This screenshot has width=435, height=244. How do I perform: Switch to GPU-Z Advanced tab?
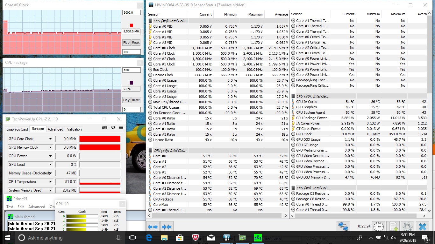coord(55,129)
